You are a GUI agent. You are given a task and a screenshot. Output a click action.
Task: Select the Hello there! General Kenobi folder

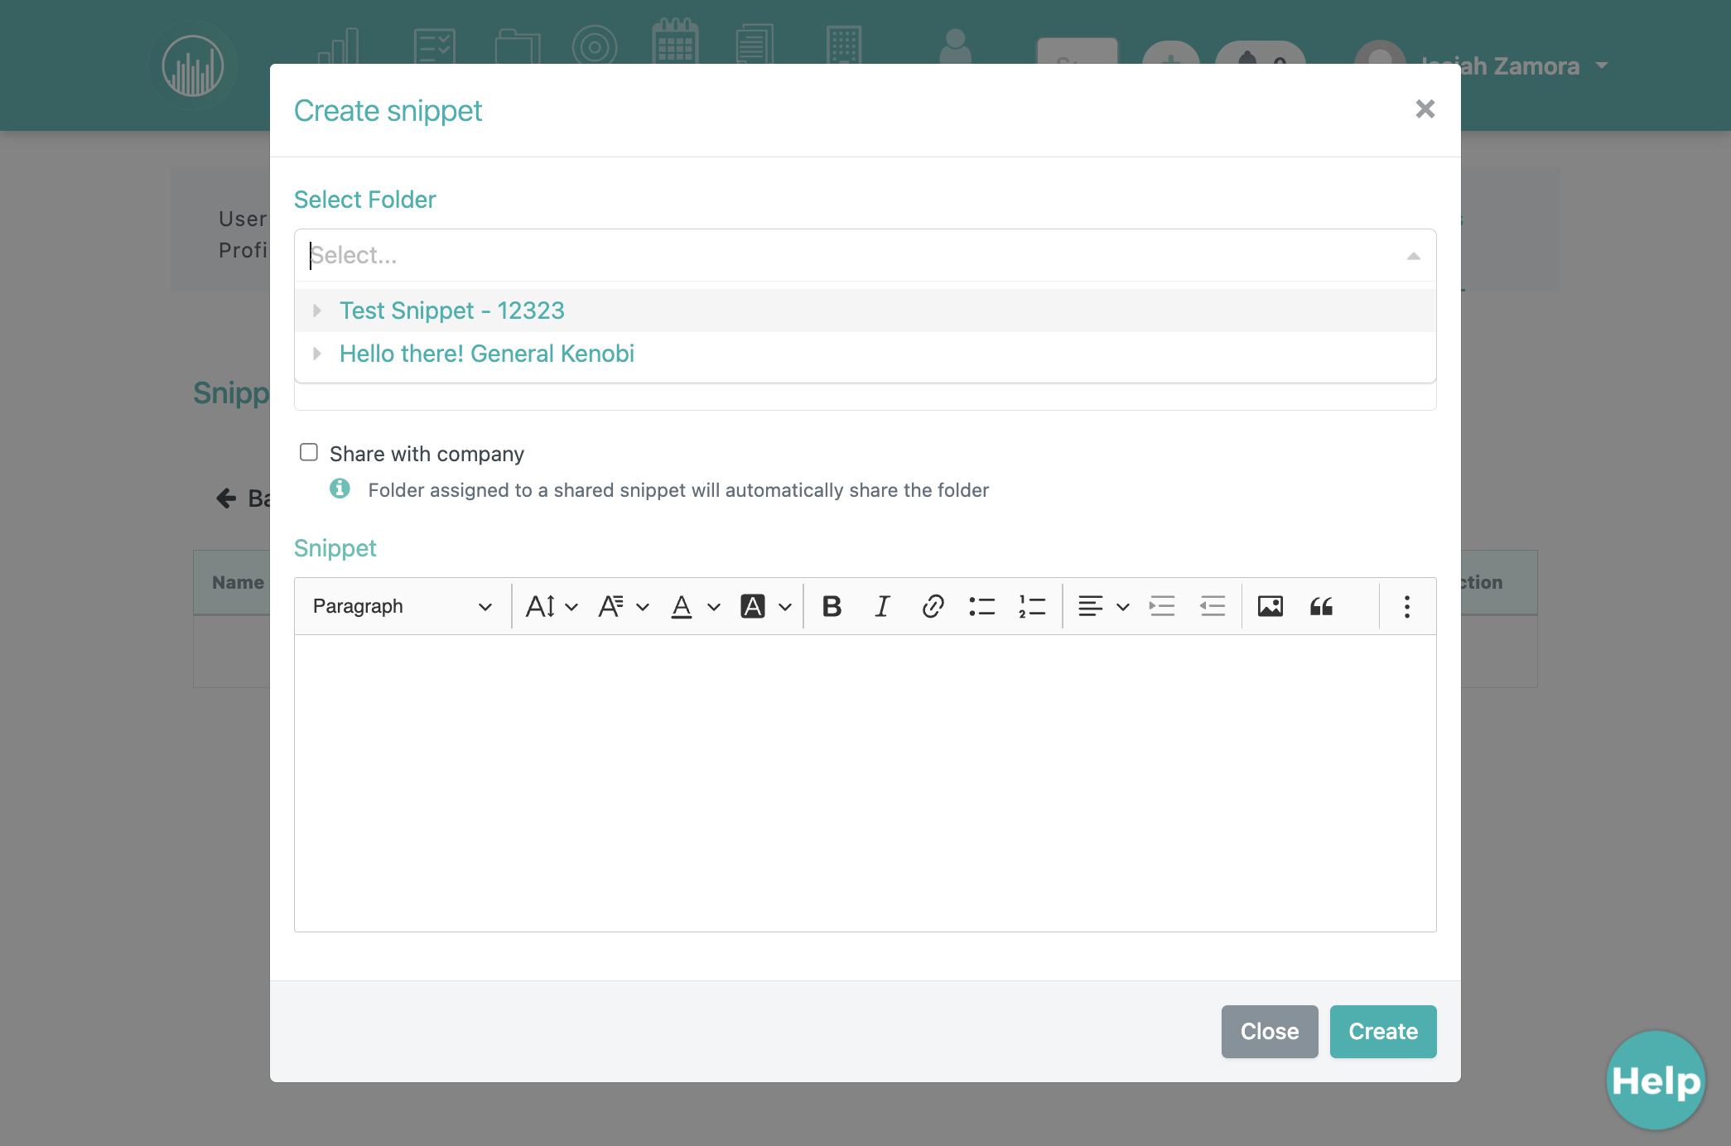pyautogui.click(x=487, y=354)
